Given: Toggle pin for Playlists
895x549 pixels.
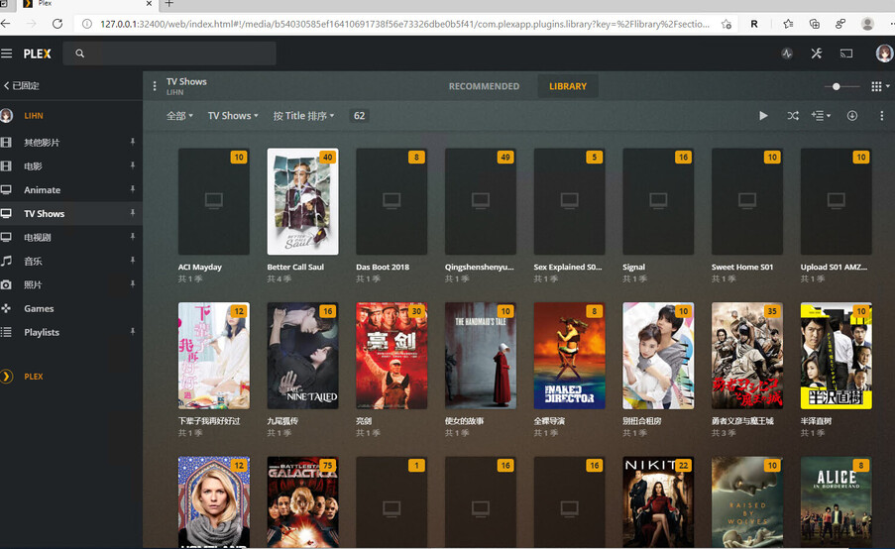Looking at the screenshot, I should tap(133, 332).
